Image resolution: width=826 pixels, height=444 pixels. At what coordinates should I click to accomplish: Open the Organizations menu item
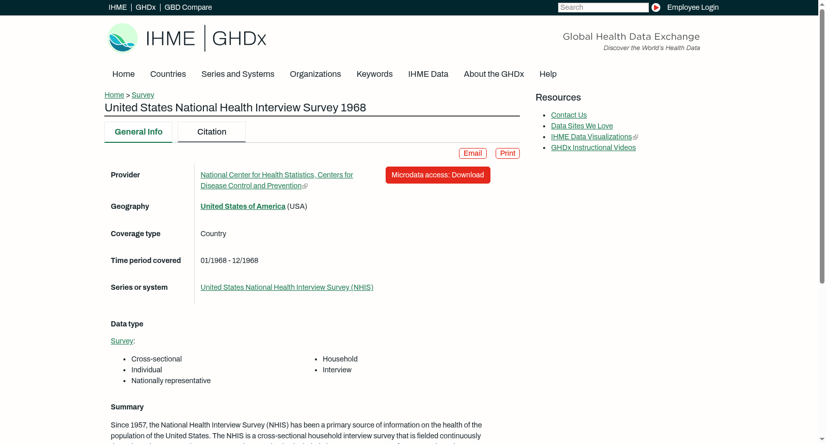pos(315,74)
